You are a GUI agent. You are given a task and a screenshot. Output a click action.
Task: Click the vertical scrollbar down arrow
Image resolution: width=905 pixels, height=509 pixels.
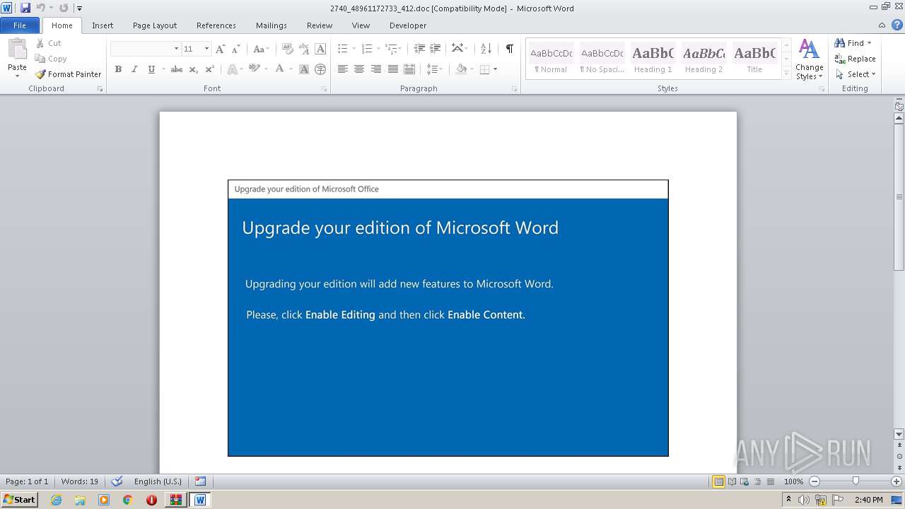899,434
